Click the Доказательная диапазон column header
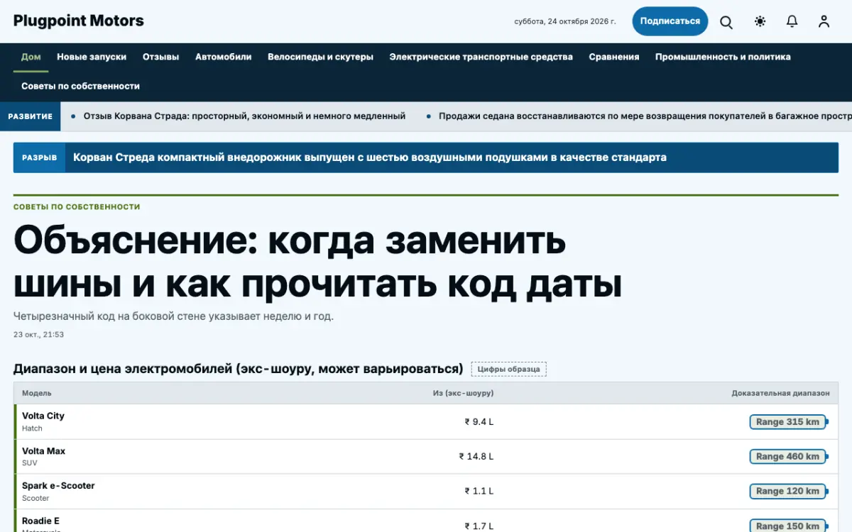 click(780, 393)
